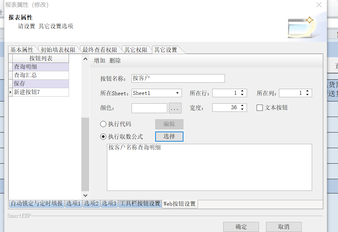Open the 最终查看权限 tab

click(x=100, y=50)
